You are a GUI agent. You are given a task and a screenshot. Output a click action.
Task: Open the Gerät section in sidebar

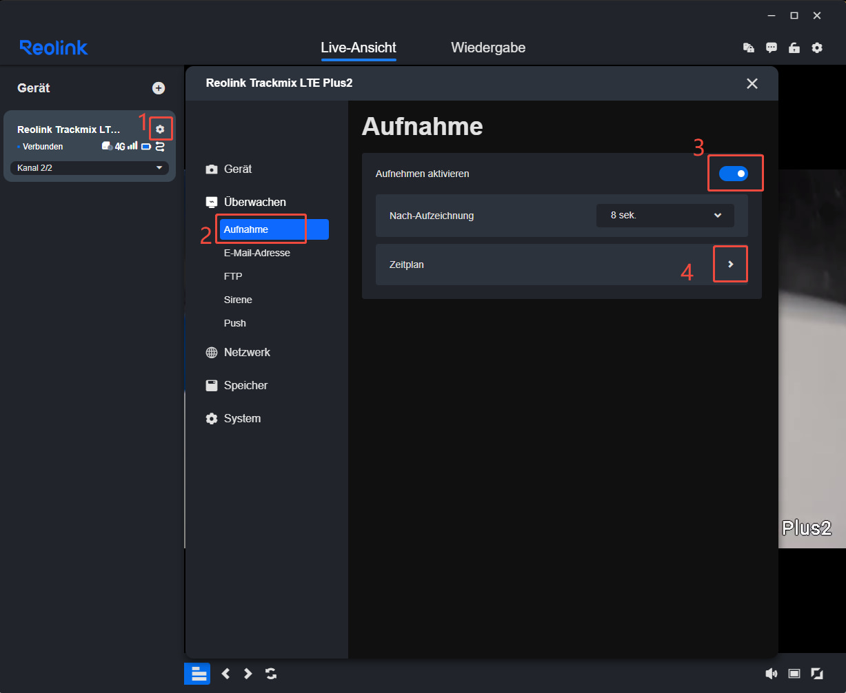(x=238, y=169)
